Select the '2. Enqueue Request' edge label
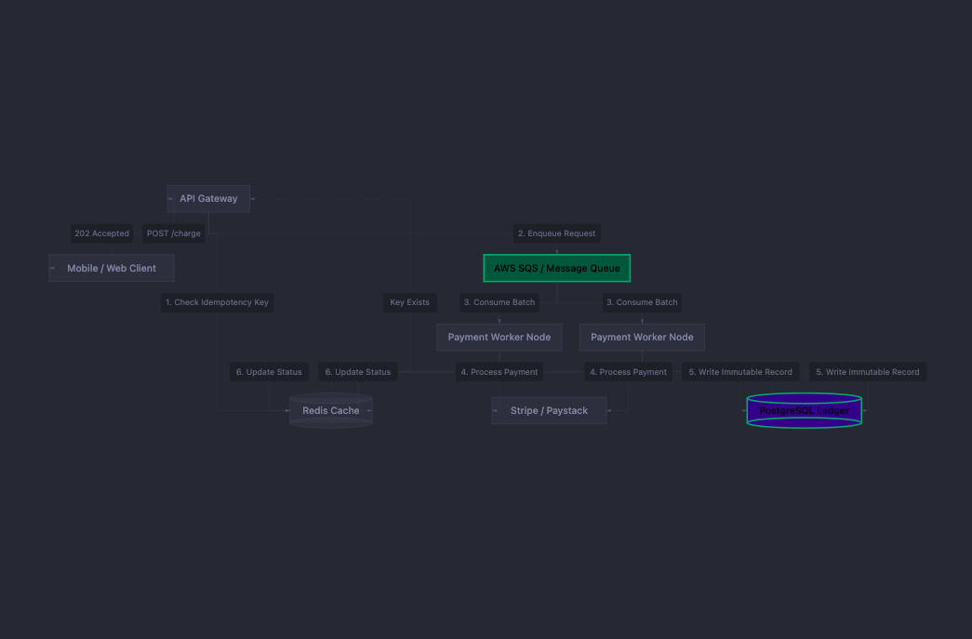Image resolution: width=972 pixels, height=639 pixels. coord(556,233)
